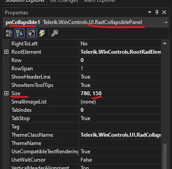Switch to Categorized property view icon
Viewport: 172px width, 169px height.
(9, 33)
